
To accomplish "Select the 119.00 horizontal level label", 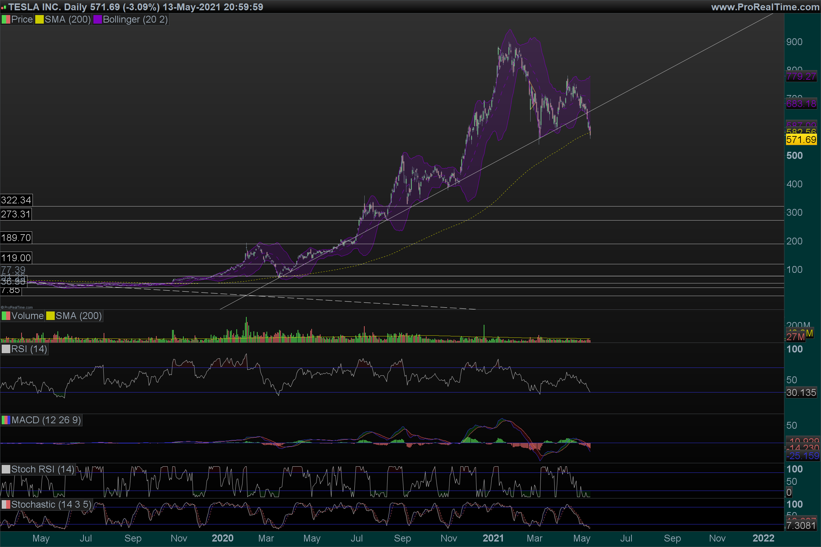I will click(16, 258).
